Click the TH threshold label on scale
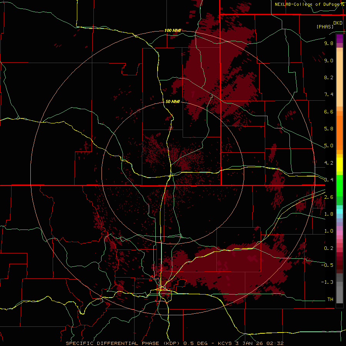This screenshot has width=346, height=346. point(330,299)
